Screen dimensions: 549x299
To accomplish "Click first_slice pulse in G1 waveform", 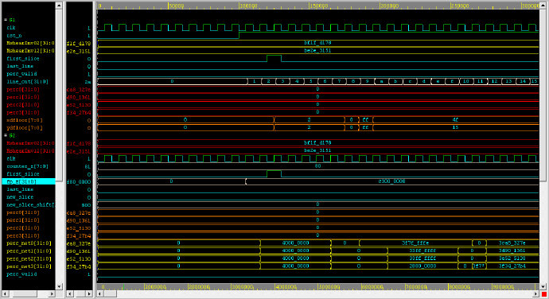I will pos(274,58).
